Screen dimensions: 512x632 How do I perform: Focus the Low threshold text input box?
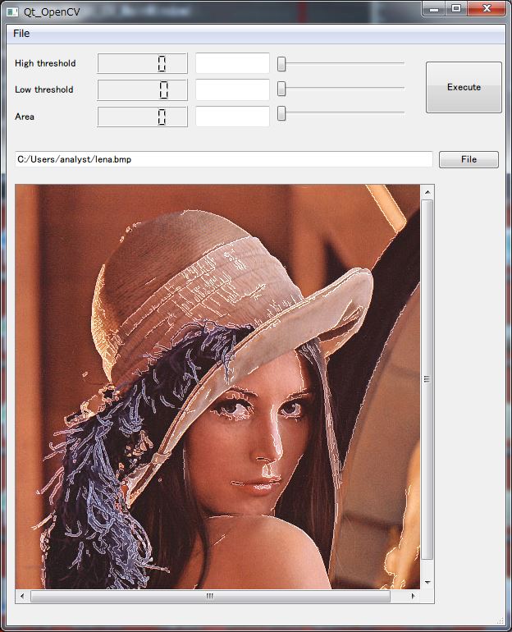tap(232, 89)
